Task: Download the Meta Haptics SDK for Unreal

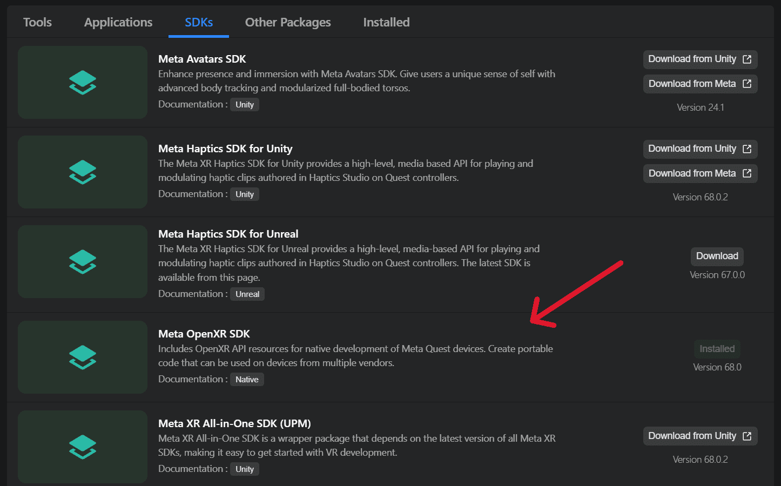Action: (717, 256)
